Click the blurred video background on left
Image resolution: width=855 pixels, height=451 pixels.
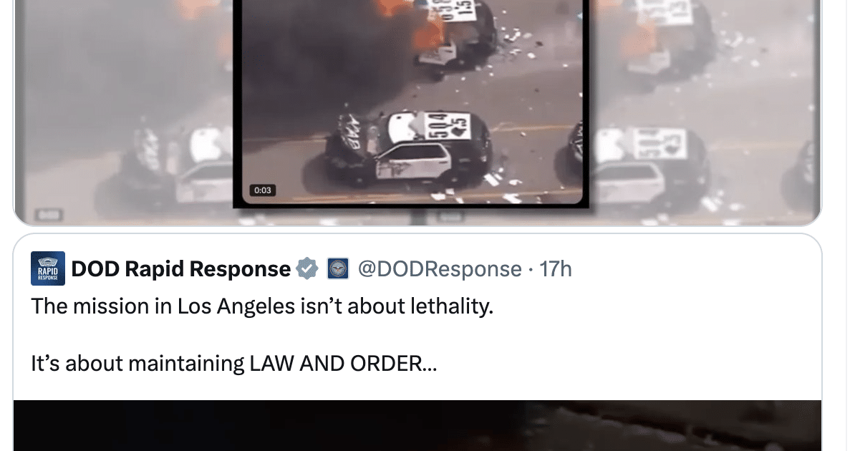[123, 109]
